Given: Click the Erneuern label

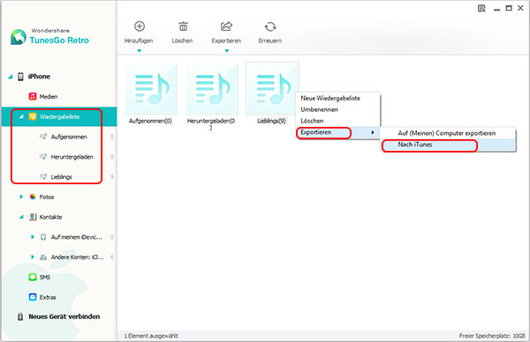Looking at the screenshot, I should point(270,41).
